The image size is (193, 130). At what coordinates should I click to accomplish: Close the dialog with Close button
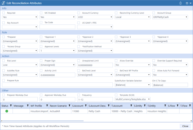click(x=185, y=126)
